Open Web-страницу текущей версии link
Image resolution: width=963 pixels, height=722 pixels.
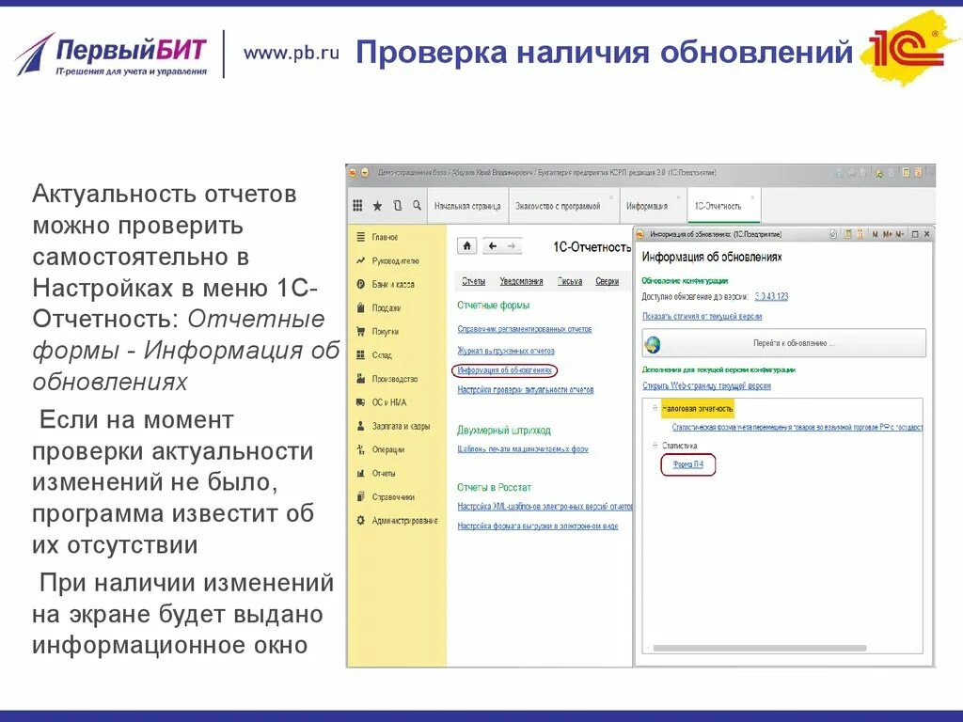coord(706,386)
